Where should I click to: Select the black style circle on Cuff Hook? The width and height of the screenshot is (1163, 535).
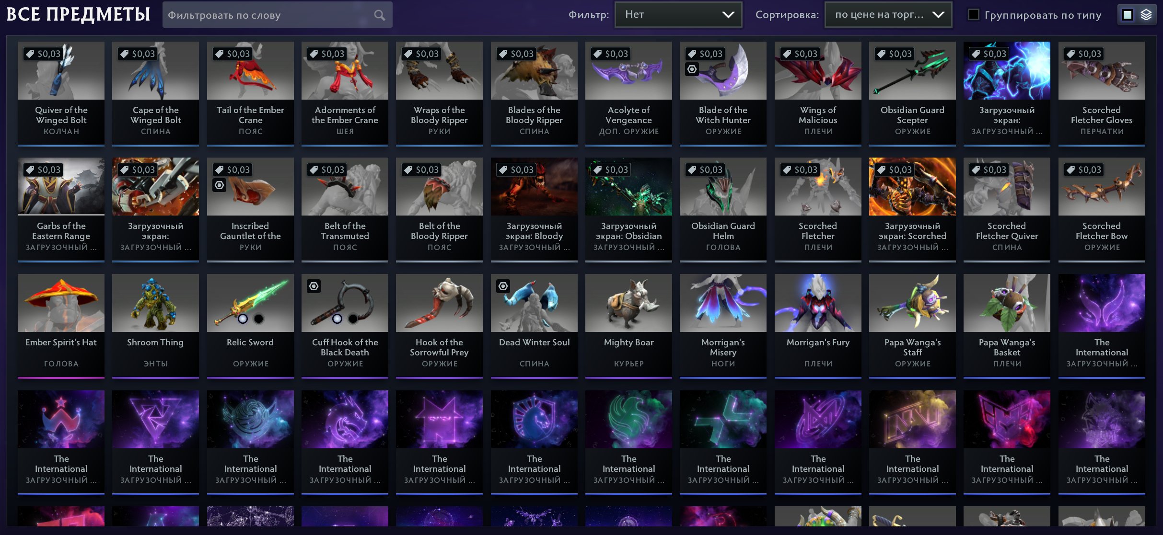coord(353,319)
